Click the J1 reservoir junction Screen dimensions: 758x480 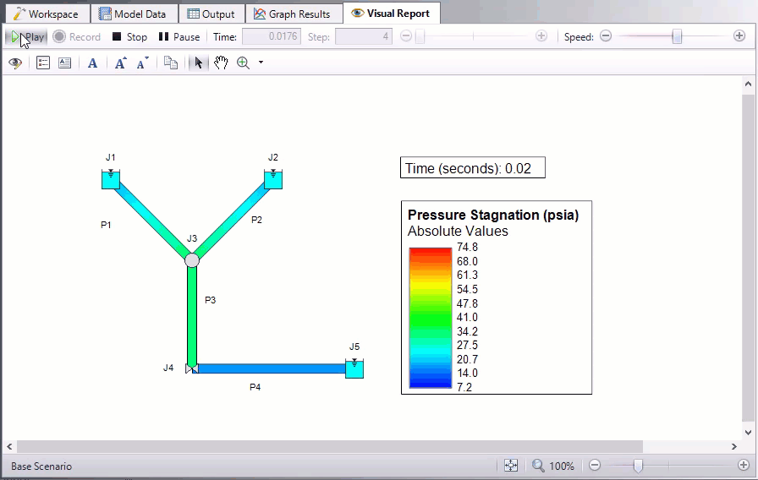[111, 179]
